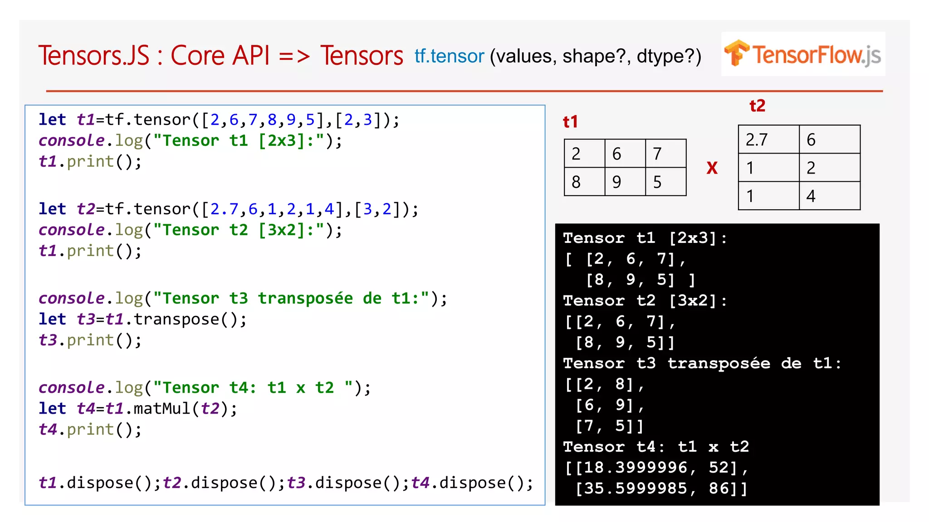Click the t1 matrix cell containing 2

585,154
